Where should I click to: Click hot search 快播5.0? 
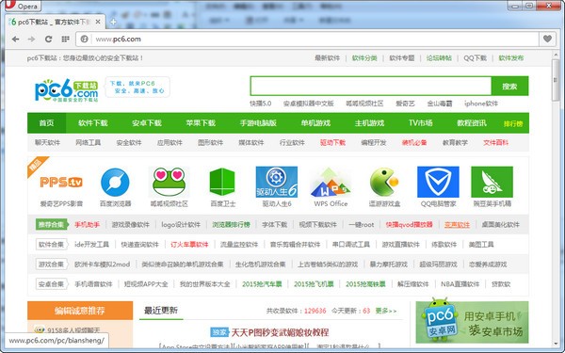coord(261,104)
